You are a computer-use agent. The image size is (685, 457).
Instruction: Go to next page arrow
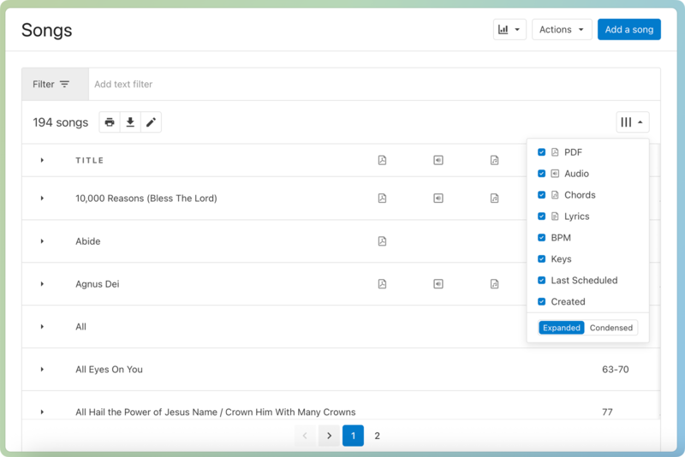tap(330, 436)
